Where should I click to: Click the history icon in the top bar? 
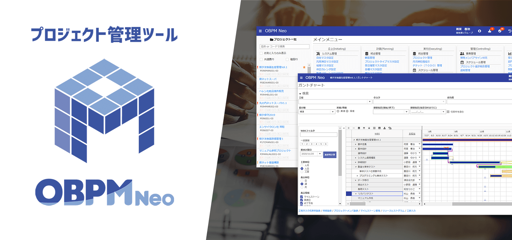click(510, 31)
